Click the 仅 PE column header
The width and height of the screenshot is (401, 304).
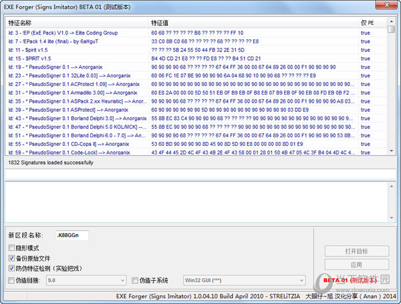pyautogui.click(x=372, y=23)
